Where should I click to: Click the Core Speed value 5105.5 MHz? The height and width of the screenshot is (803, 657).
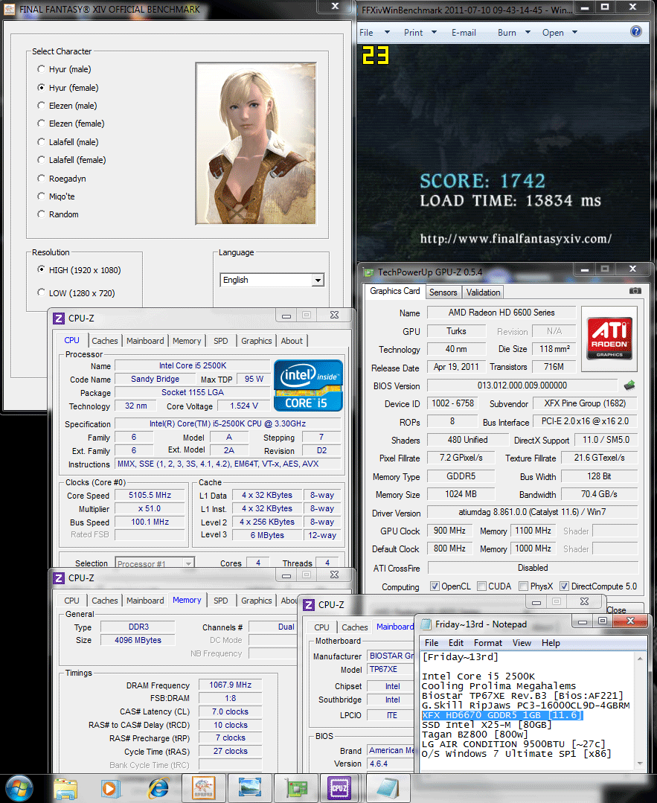click(x=150, y=495)
